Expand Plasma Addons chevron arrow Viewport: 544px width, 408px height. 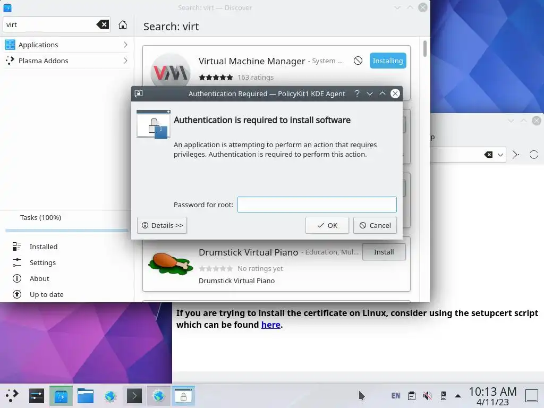pyautogui.click(x=125, y=61)
